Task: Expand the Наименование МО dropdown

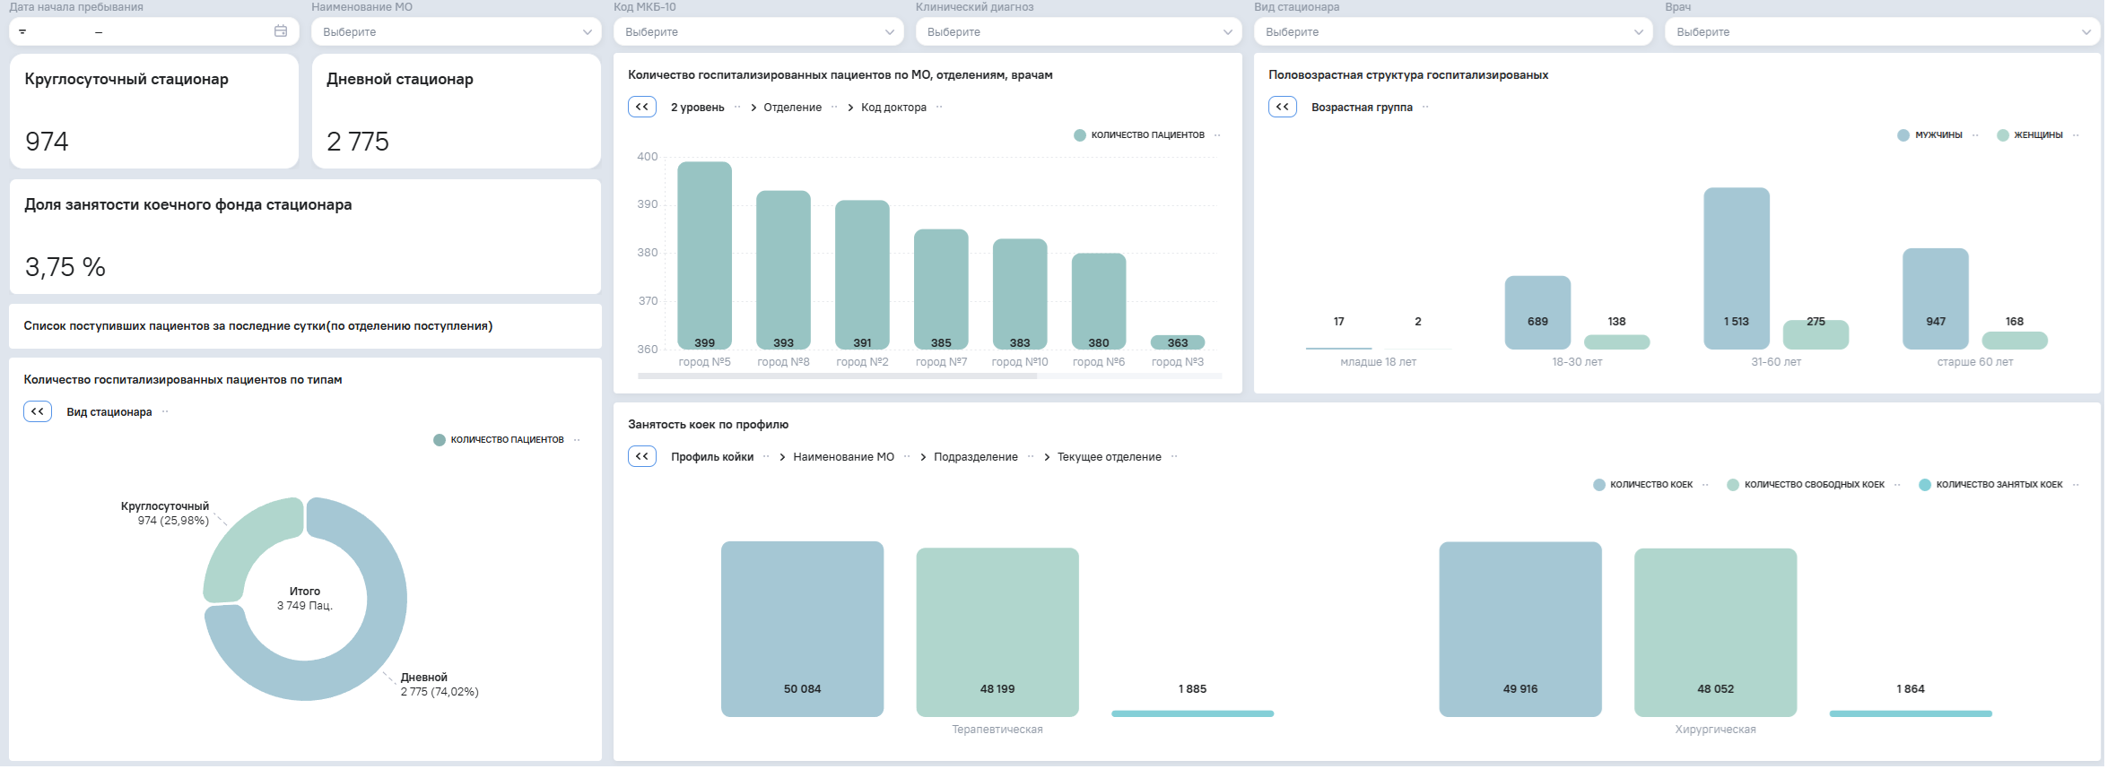Action: point(457,31)
